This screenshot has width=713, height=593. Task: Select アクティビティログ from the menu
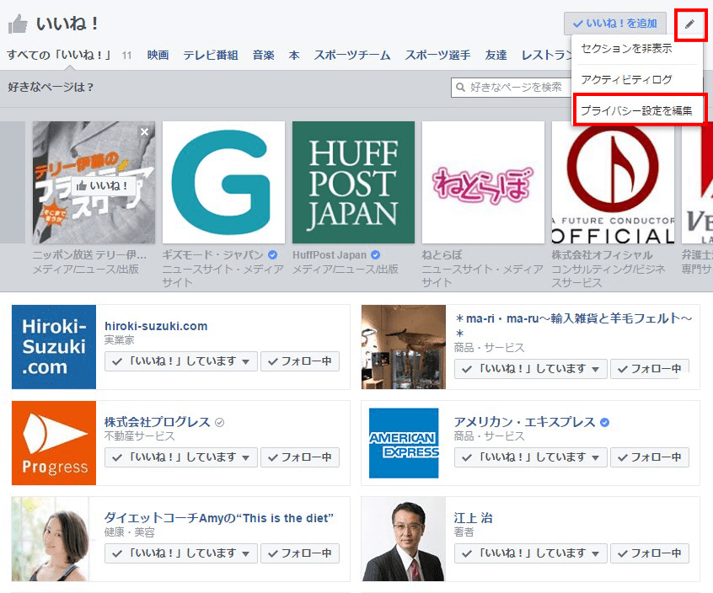pyautogui.click(x=626, y=79)
